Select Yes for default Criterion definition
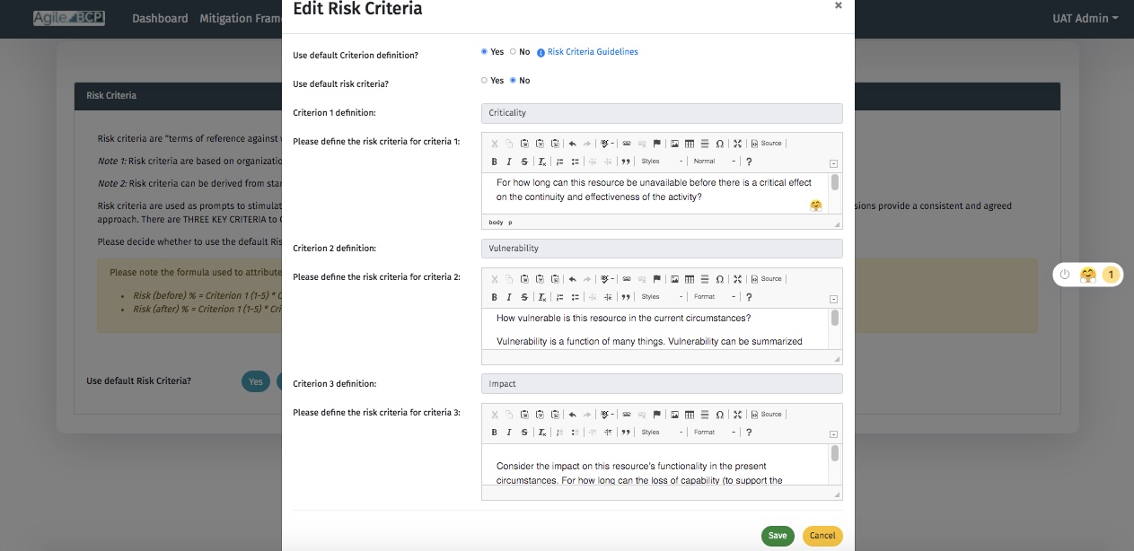1134x551 pixels. point(485,52)
